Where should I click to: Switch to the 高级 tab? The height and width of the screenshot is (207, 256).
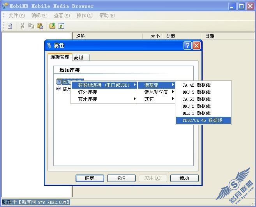click(x=81, y=57)
